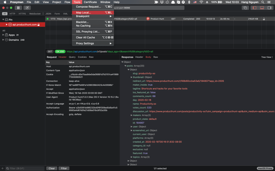Click the Apps folder icon
Viewport: 275px width, 171px height.
pyautogui.click(x=7, y=35)
